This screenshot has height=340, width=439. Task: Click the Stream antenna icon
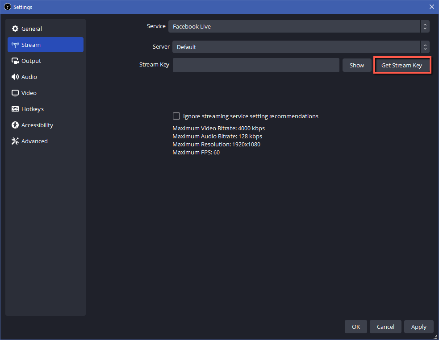coord(15,45)
